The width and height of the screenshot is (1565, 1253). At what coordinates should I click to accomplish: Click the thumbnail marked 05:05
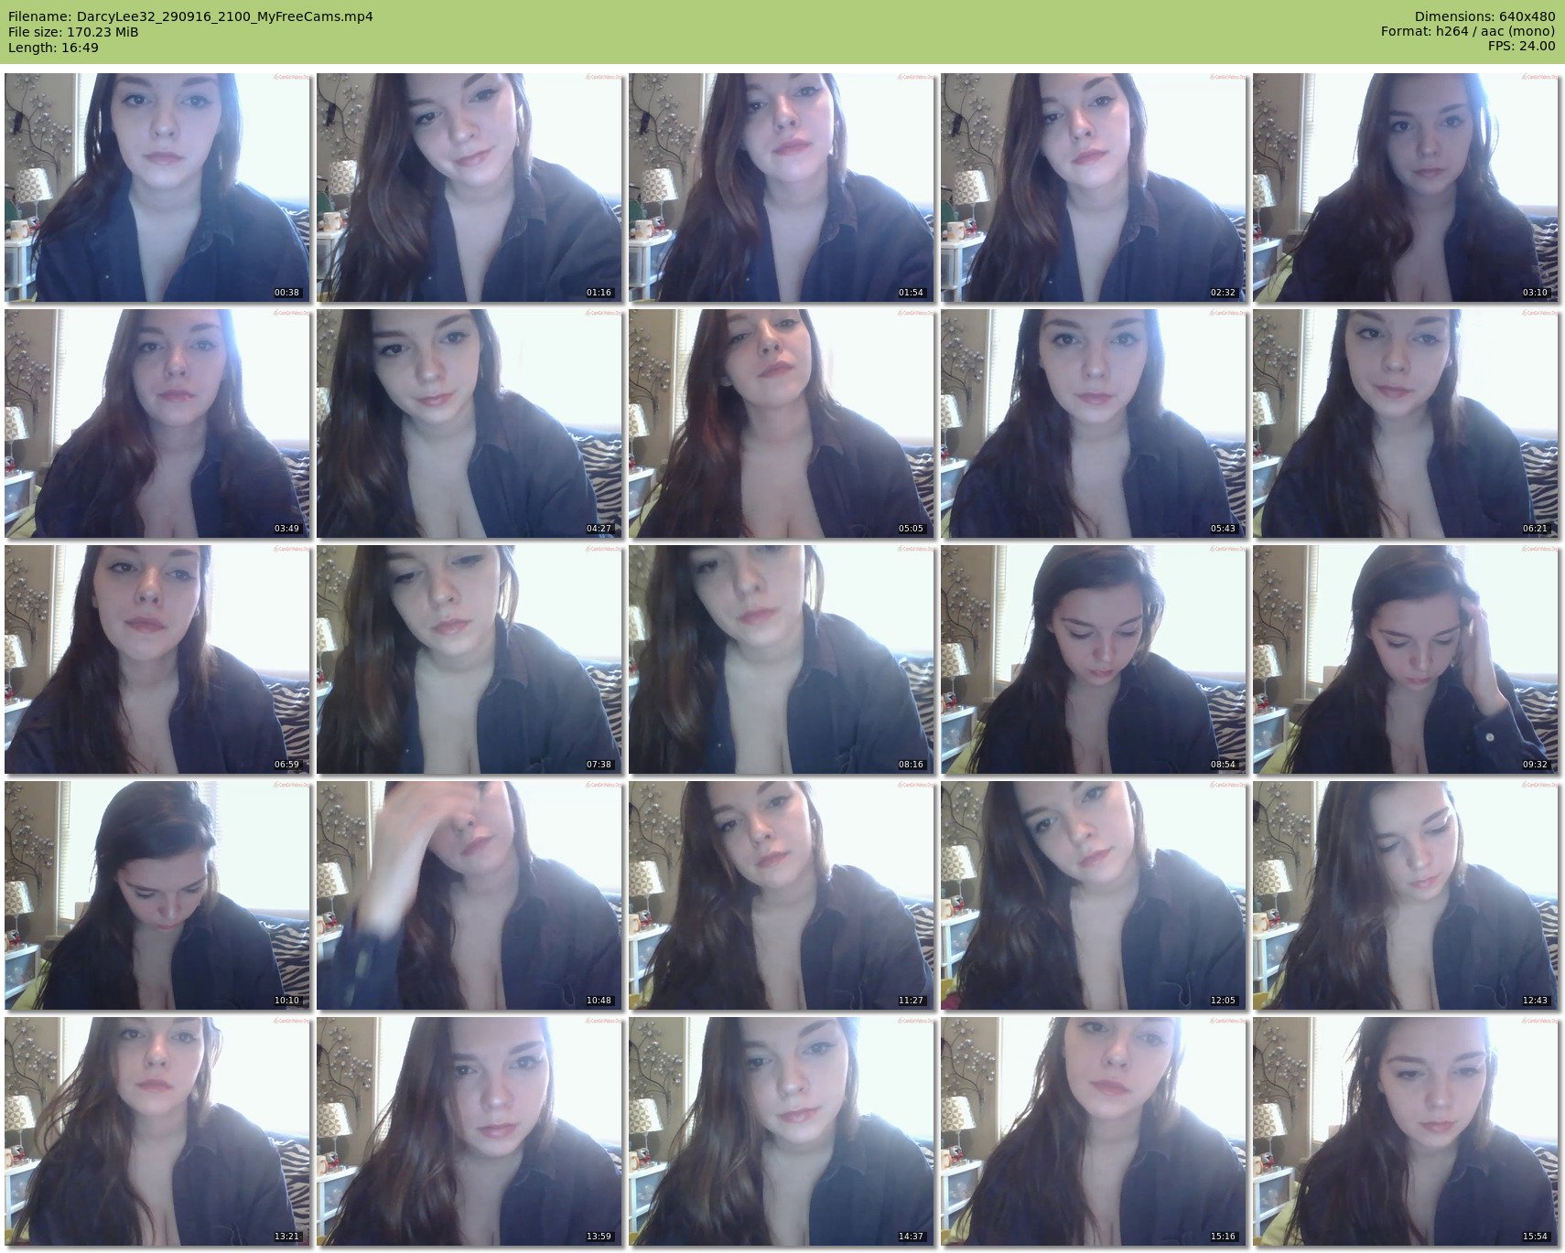pos(781,423)
